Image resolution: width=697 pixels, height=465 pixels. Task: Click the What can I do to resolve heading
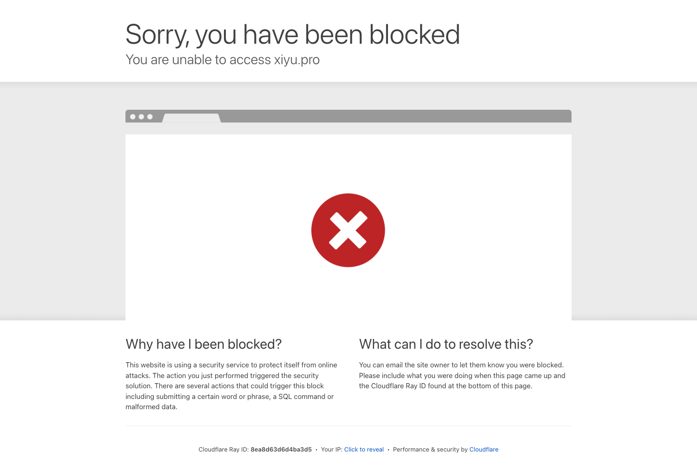click(446, 344)
